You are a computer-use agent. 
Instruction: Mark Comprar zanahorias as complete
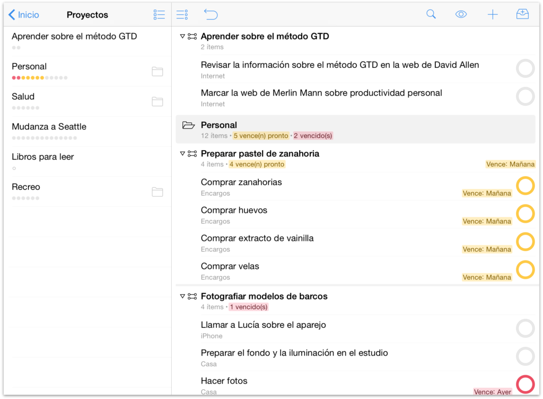point(525,186)
